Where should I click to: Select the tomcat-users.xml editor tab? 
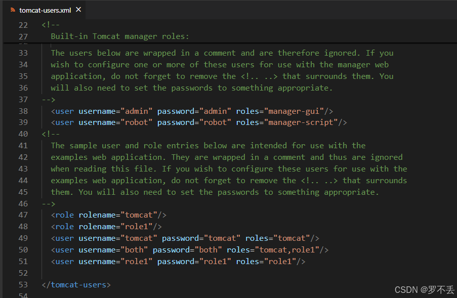[45, 10]
